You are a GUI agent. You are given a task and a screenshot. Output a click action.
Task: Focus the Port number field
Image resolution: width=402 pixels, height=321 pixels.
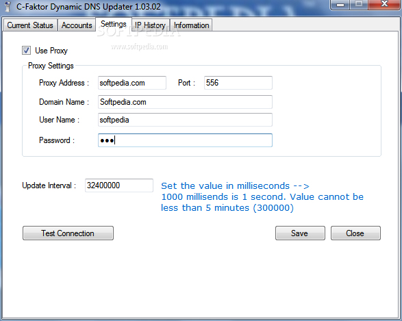click(x=238, y=83)
